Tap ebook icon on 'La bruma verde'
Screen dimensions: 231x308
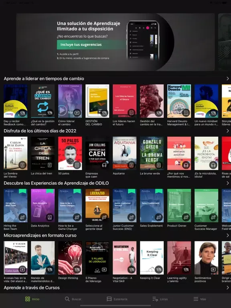(x=159, y=165)
